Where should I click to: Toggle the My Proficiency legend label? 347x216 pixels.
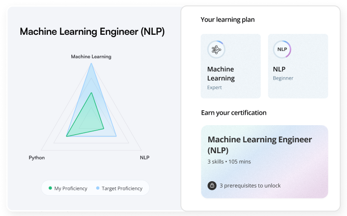click(x=71, y=188)
